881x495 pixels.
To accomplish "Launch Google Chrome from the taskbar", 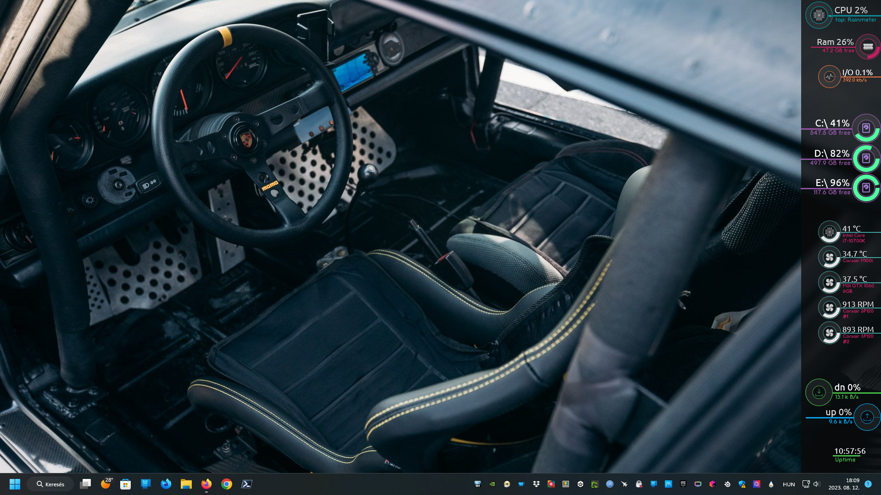I will point(226,484).
